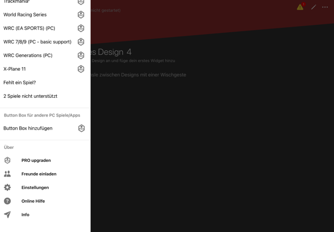The width and height of the screenshot is (334, 232).
Task: Open '2 Spiele nicht unterstützt' entry
Action: [x=45, y=96]
